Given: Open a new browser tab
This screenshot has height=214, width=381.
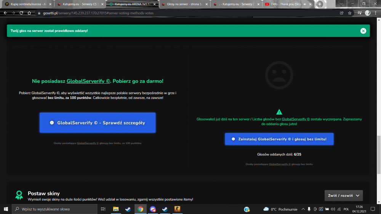Looking at the screenshot, I should tap(320, 4).
